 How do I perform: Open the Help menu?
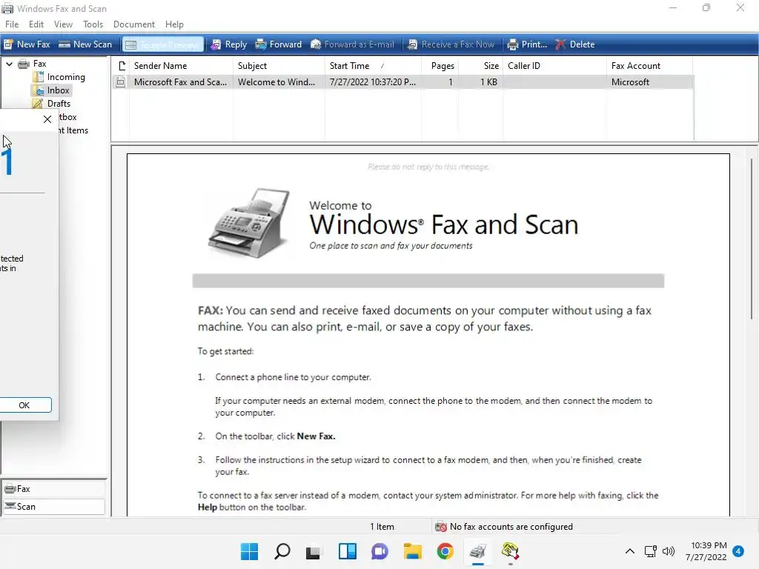click(174, 24)
